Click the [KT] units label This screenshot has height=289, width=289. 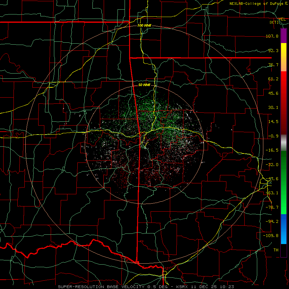pyautogui.click(x=274, y=22)
